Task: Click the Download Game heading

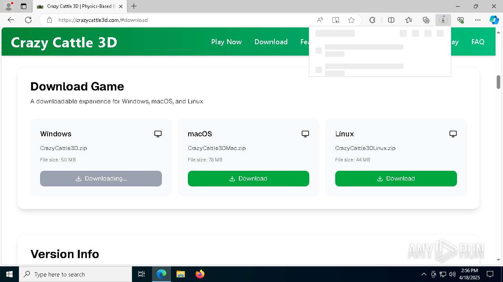Action: coord(77,86)
